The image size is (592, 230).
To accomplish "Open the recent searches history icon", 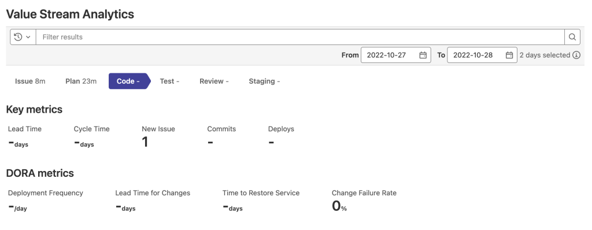I will (x=18, y=37).
